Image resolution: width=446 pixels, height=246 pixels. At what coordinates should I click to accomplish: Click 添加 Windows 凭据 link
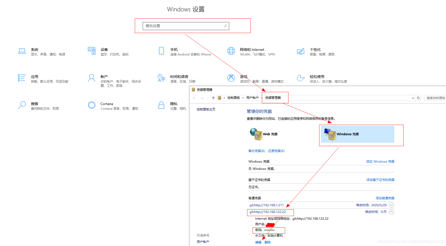pyautogui.click(x=380, y=162)
